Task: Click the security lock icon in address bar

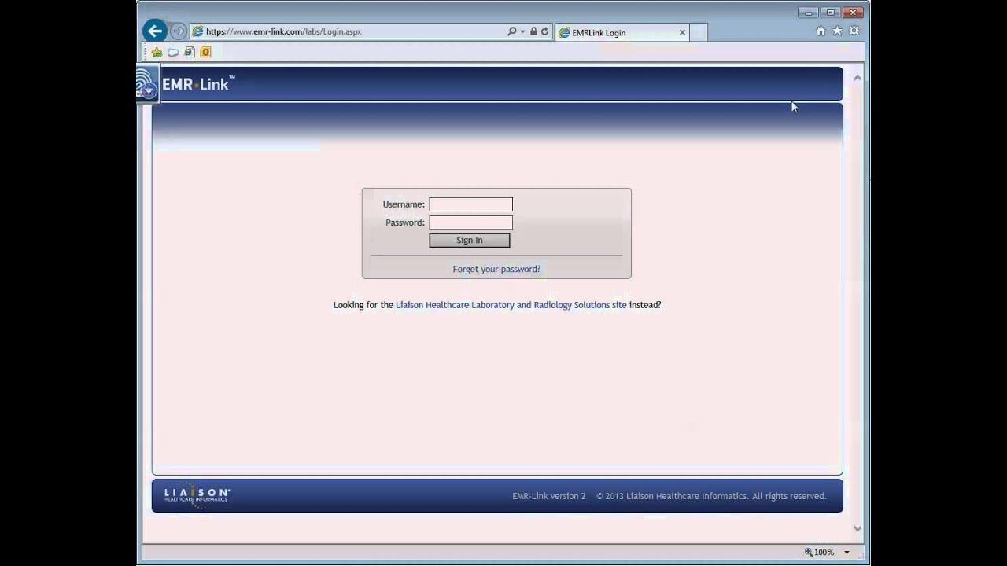Action: point(533,31)
